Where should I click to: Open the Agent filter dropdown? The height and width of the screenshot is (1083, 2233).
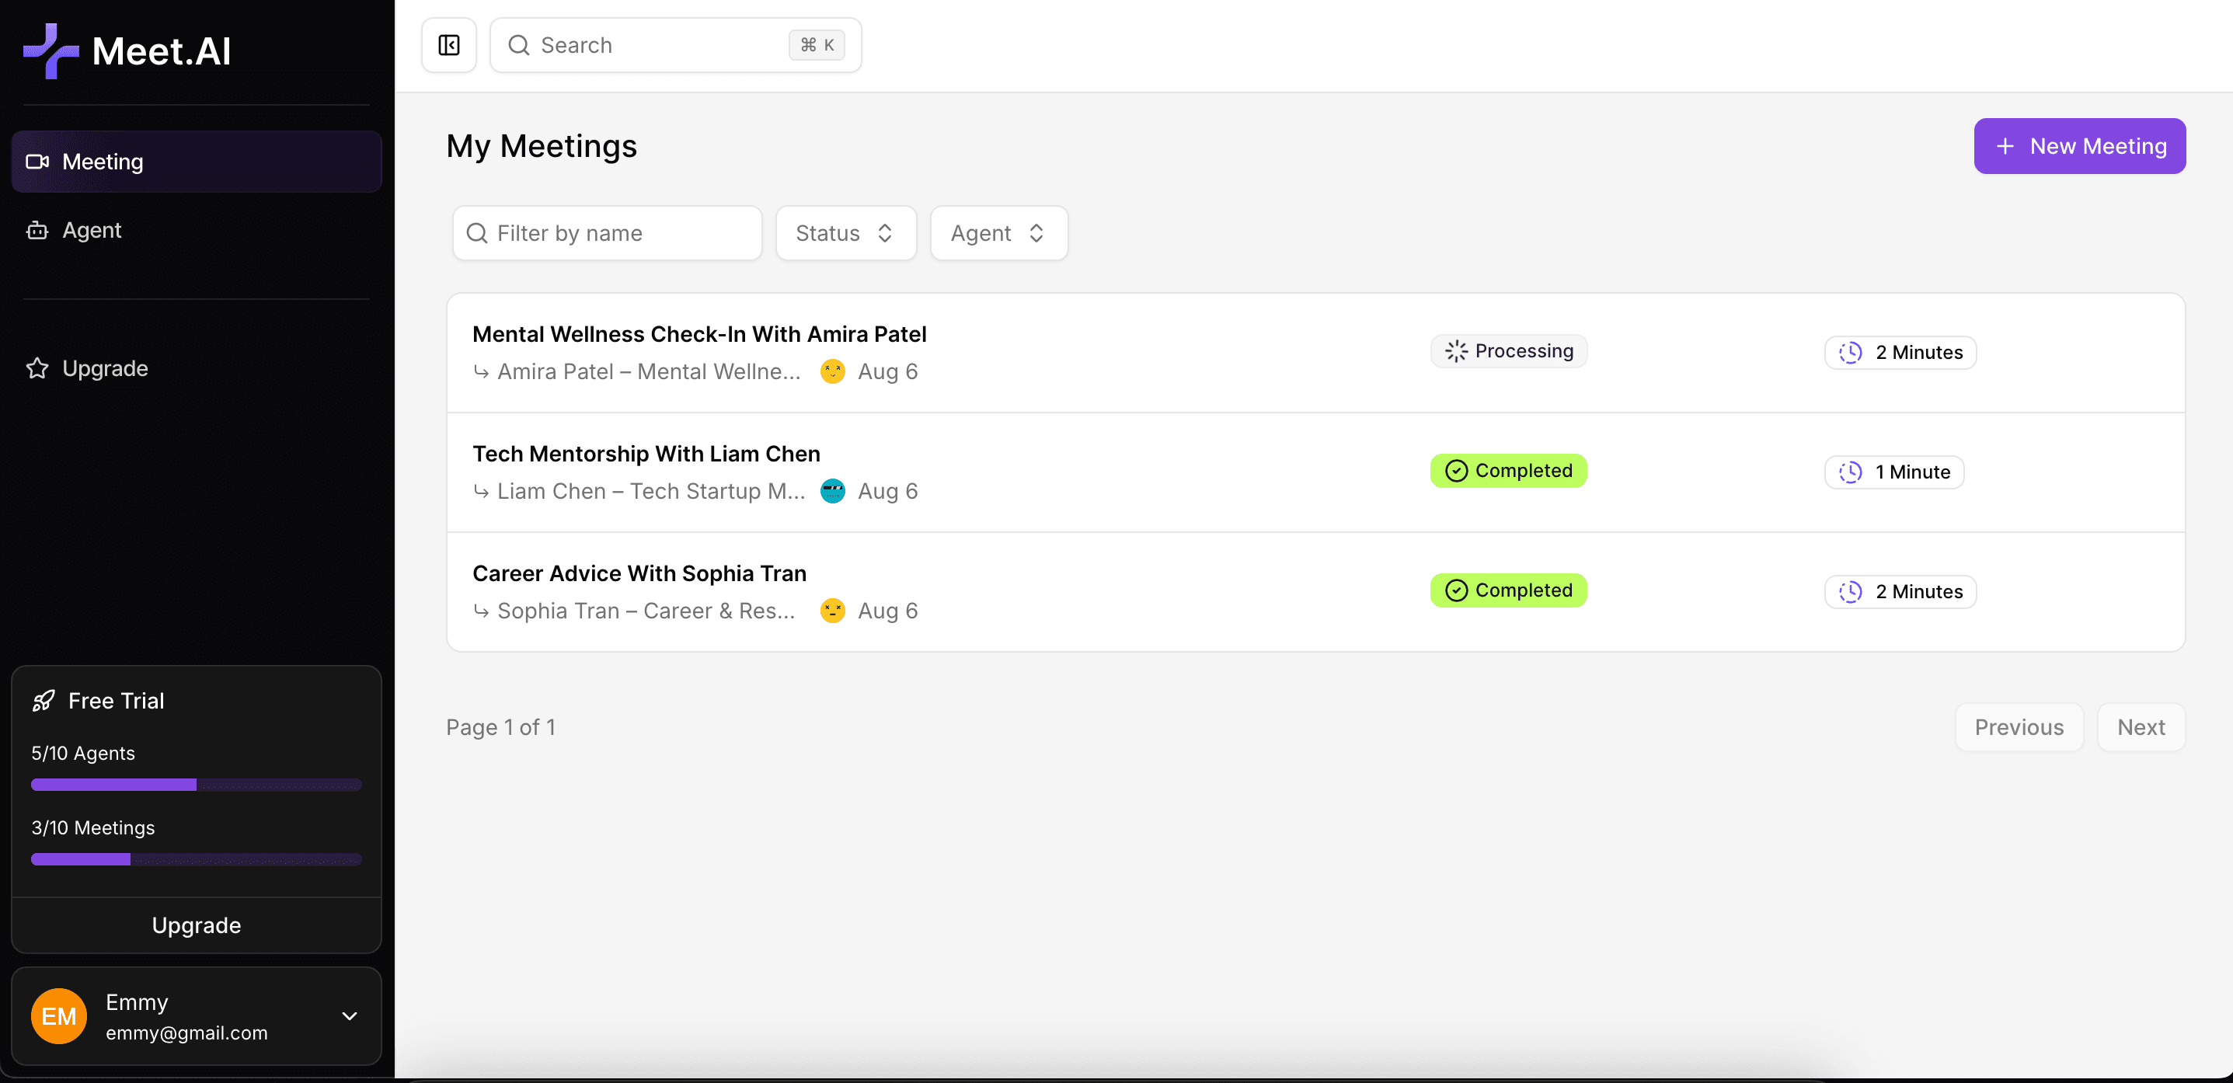[x=998, y=233]
